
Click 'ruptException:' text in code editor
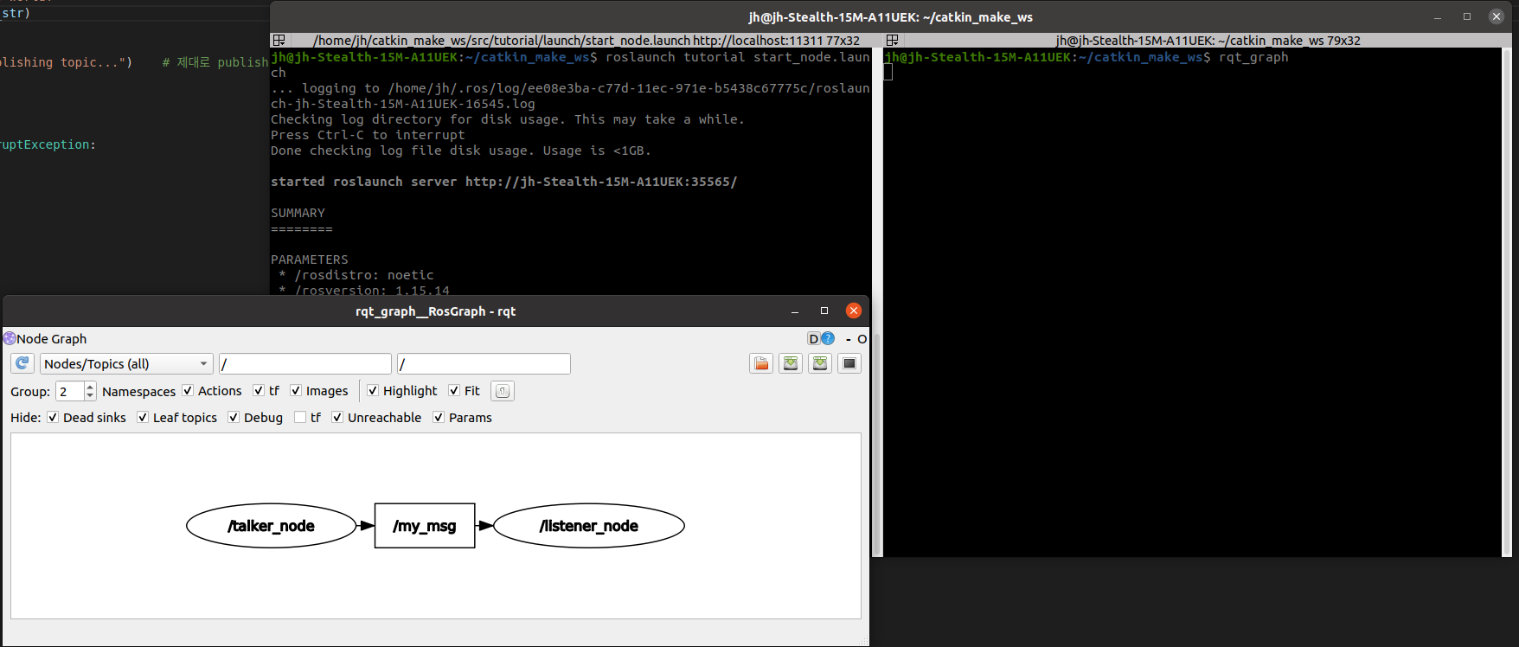coord(48,144)
